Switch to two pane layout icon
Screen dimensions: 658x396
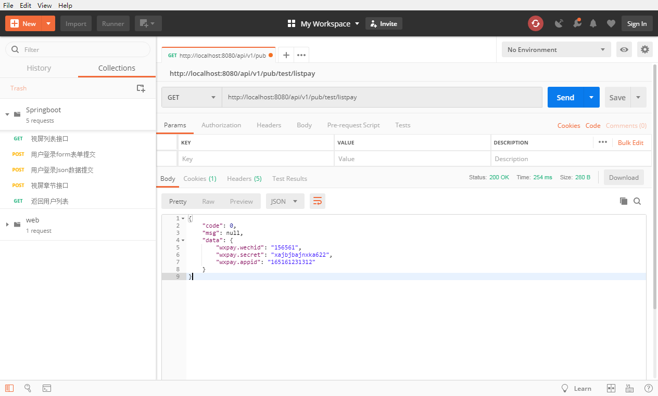(x=611, y=388)
